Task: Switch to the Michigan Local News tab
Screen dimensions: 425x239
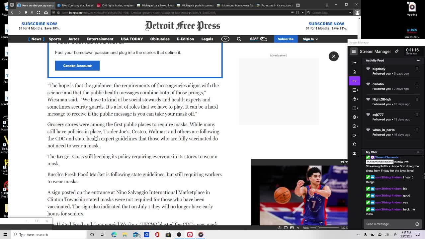Action: (x=155, y=5)
